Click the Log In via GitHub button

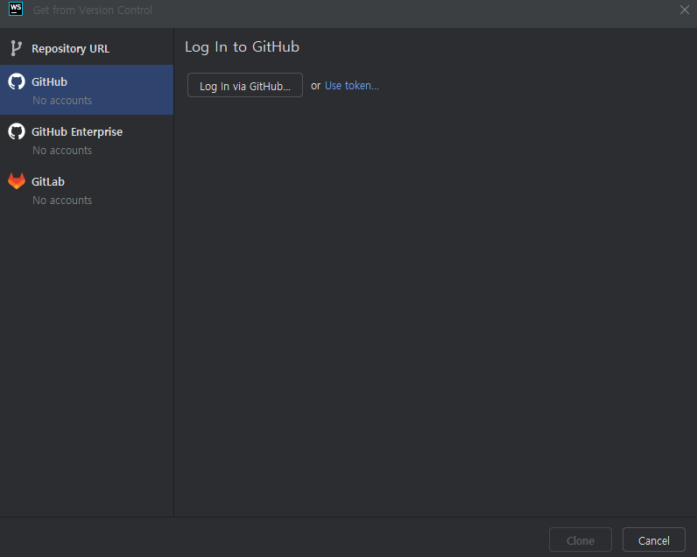click(x=245, y=85)
